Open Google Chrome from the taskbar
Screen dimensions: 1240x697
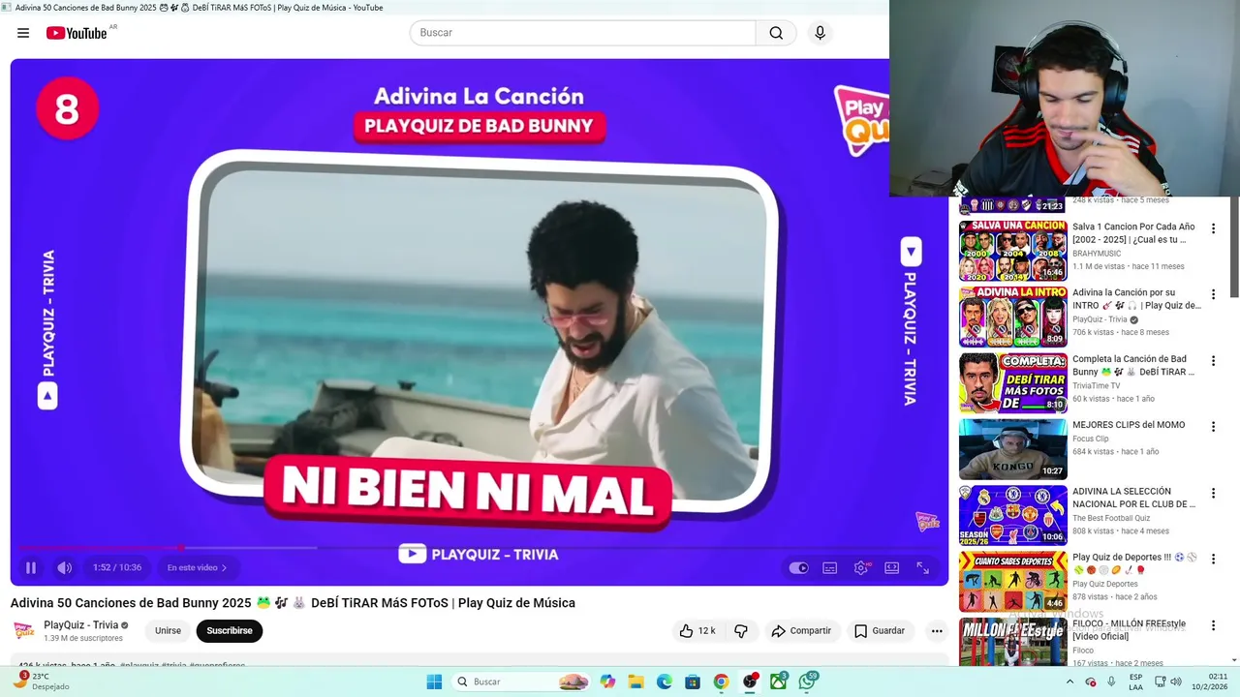[721, 682]
